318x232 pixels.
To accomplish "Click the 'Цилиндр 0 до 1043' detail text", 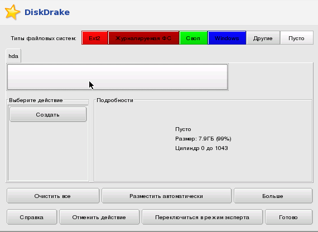I will point(201,148).
